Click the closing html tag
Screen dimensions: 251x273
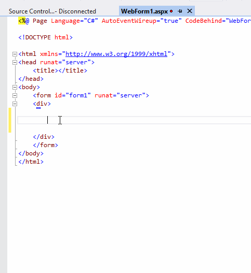(x=31, y=162)
